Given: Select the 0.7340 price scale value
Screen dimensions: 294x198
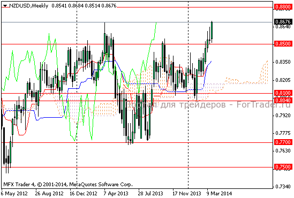Looking at the screenshot, I should (283, 187).
